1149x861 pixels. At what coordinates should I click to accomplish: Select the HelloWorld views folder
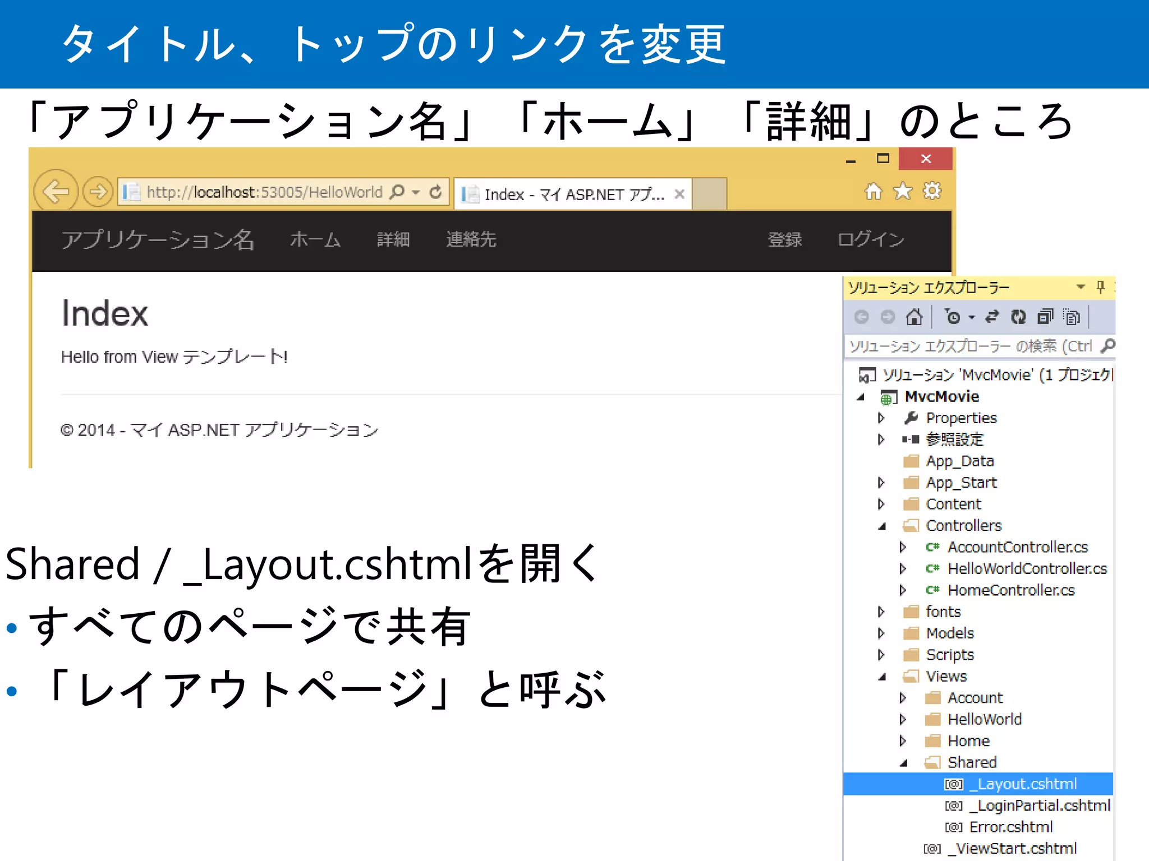pos(985,719)
